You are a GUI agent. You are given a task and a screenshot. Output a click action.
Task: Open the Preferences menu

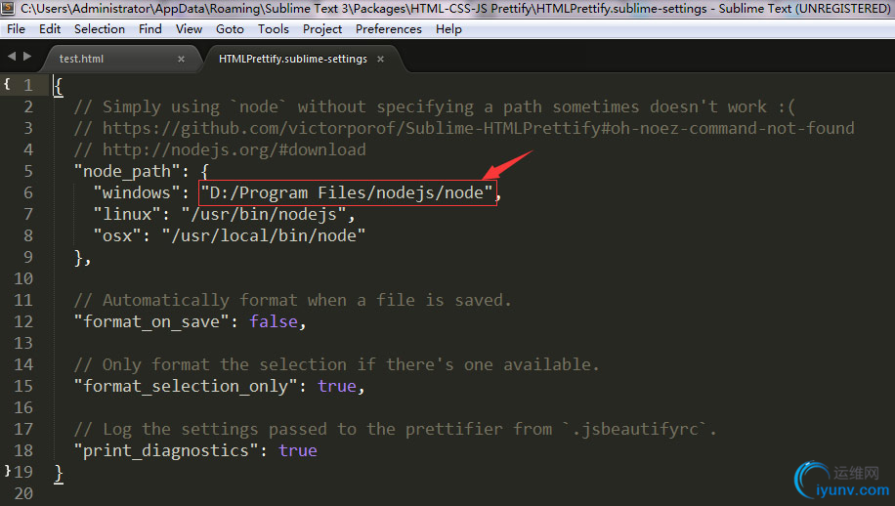click(389, 29)
